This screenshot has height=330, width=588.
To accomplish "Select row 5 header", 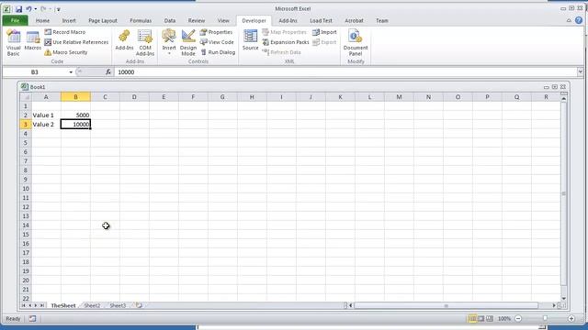I will pos(26,143).
